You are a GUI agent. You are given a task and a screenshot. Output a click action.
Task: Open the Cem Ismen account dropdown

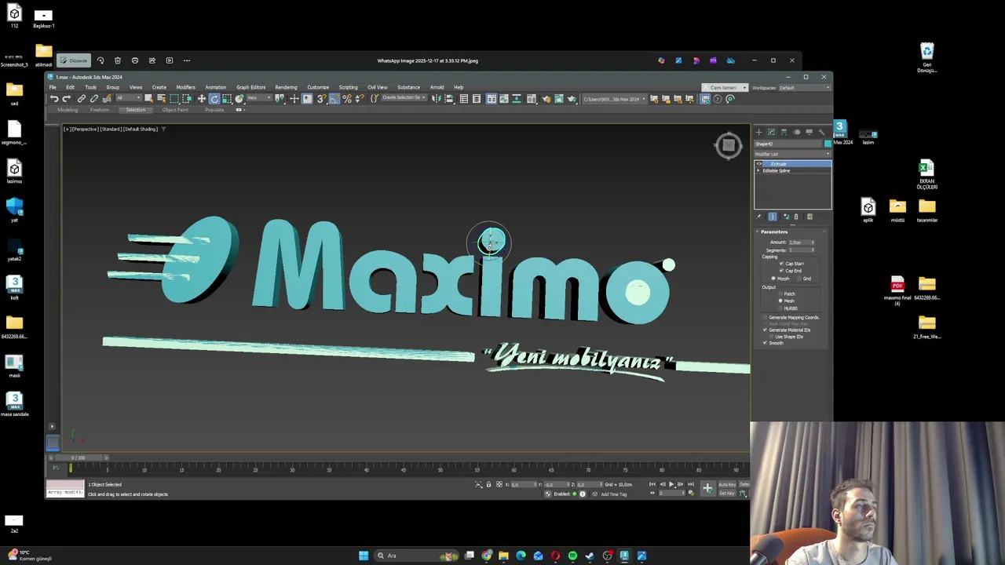coord(724,88)
